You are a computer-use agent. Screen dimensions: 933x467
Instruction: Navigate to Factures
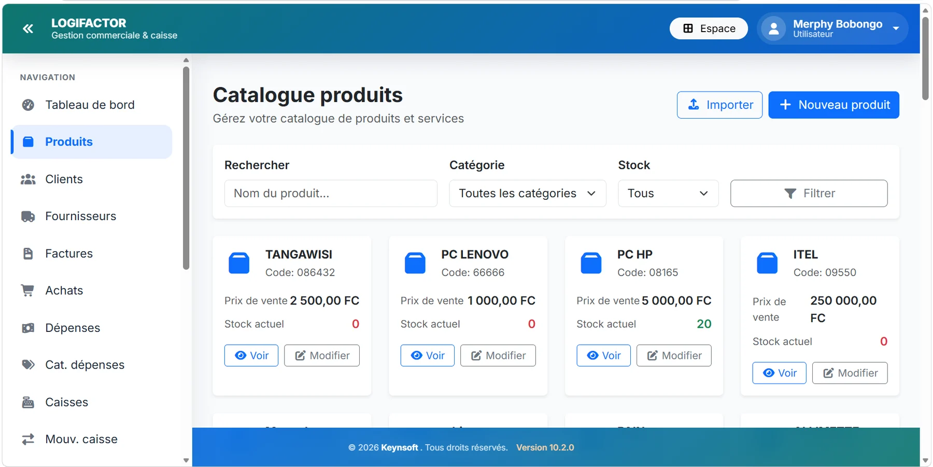pos(91,254)
